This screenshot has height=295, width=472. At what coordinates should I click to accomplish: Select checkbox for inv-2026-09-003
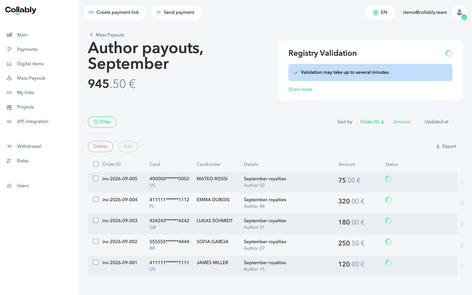coord(96,220)
